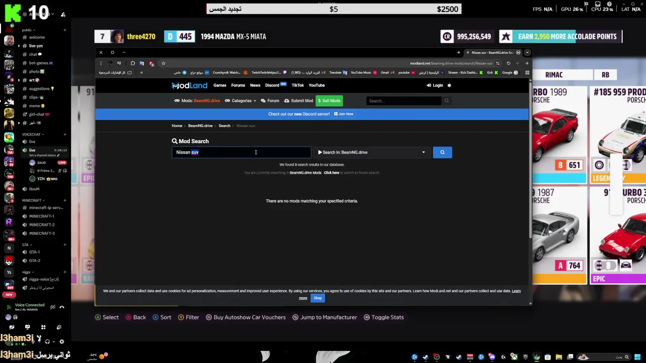The image size is (646, 363).
Task: Open the bot-games channel
Action: [x=38, y=63]
